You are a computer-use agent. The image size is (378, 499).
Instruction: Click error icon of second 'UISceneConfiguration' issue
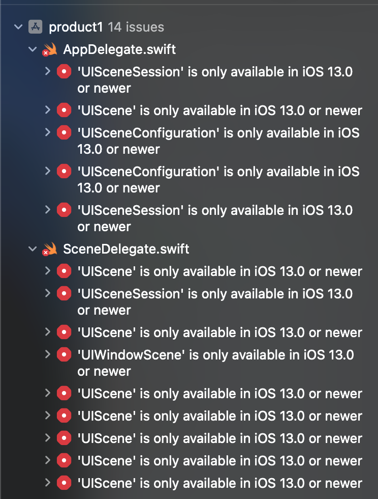pyautogui.click(x=64, y=172)
